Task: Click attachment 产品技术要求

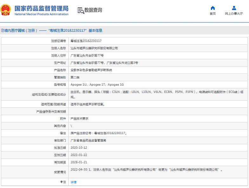Action: 79,119
